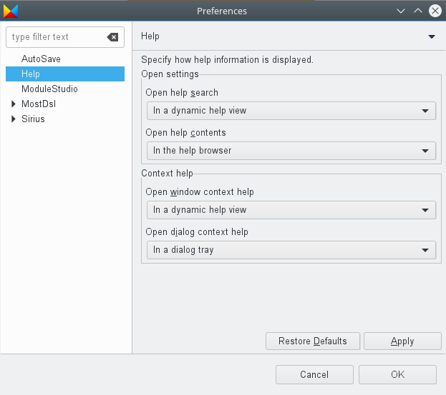
Task: Click the ModuleStudio app logo in the title bar
Action: pos(11,11)
